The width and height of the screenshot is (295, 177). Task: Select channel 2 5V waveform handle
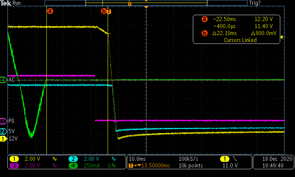pos(3,131)
